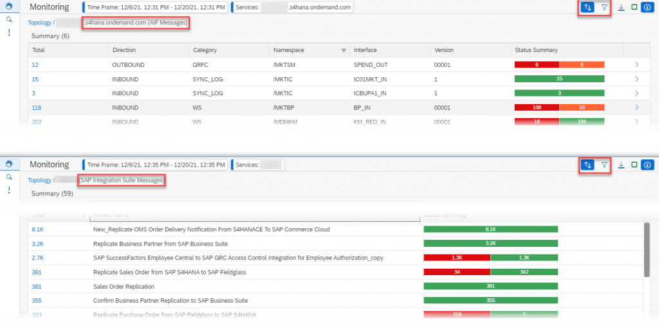This screenshot has width=659, height=324.
Task: Open total count 12 link
Action: pyautogui.click(x=35, y=65)
